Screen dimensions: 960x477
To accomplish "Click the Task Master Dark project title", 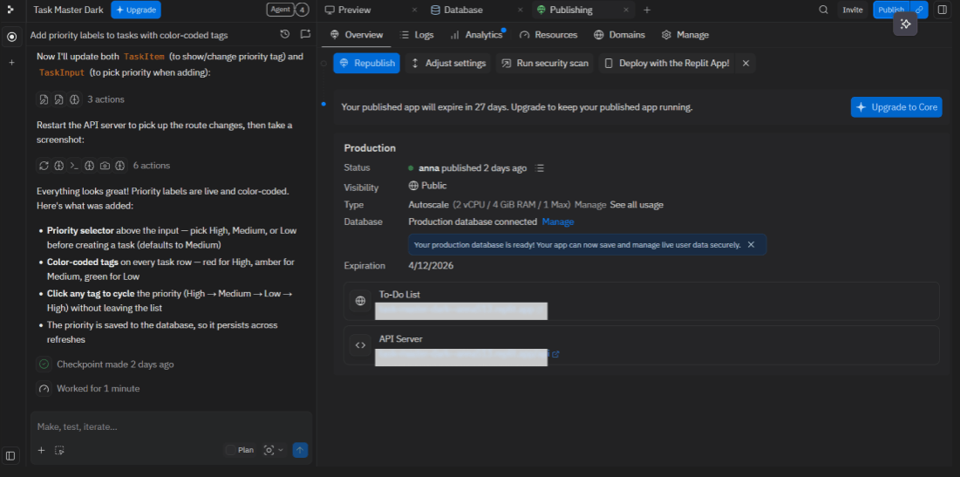I will (69, 10).
